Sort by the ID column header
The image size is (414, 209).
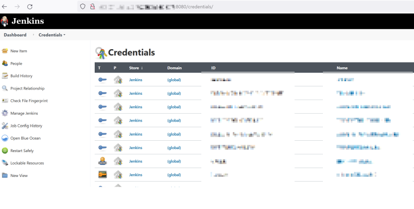[213, 68]
